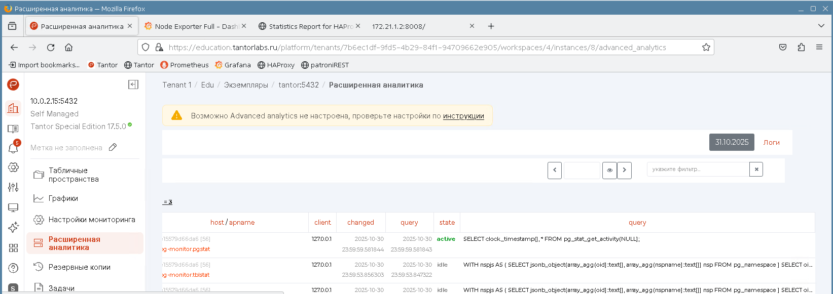Follow the инструкции link in the warning
The image size is (833, 294).
point(463,116)
